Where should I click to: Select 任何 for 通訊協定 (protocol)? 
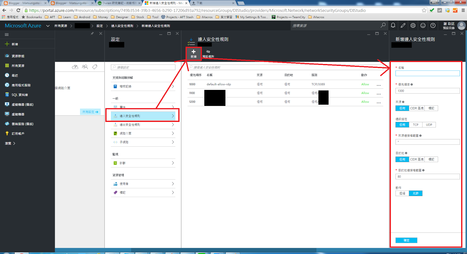coord(402,125)
